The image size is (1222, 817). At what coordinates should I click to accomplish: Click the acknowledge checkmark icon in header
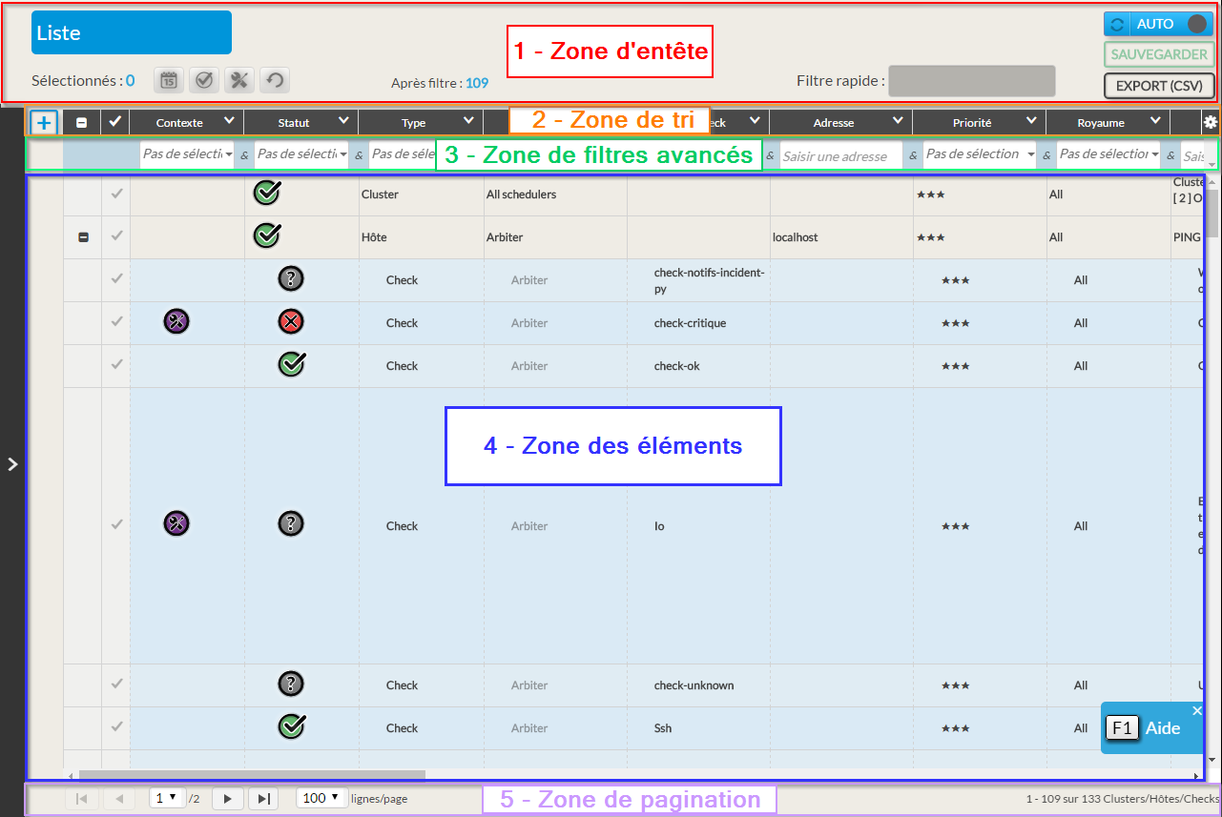(203, 81)
